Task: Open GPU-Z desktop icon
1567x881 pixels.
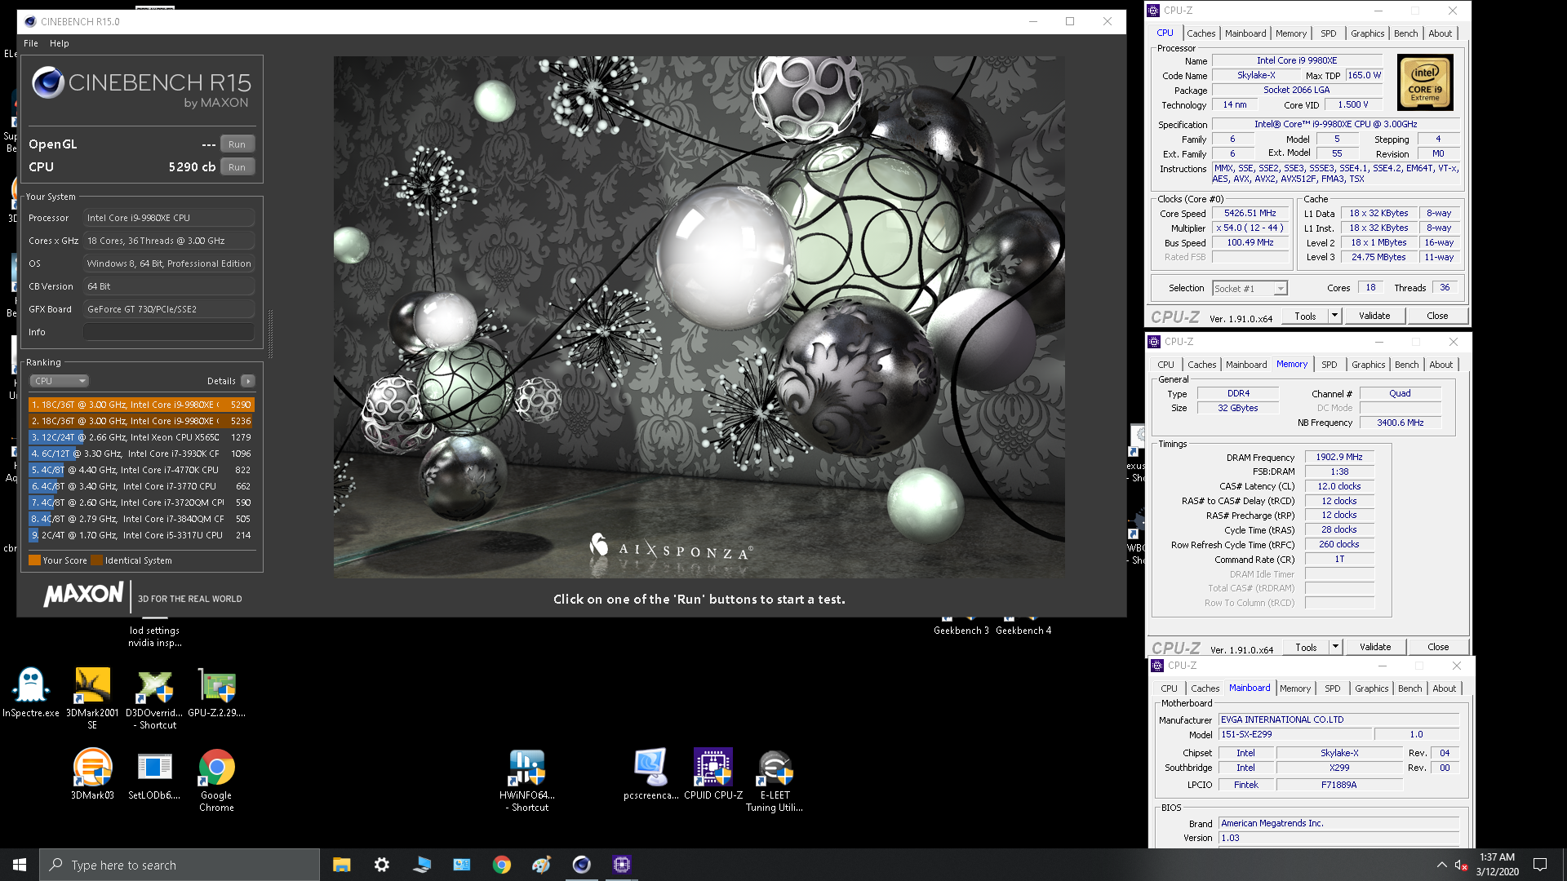Action: coord(216,692)
